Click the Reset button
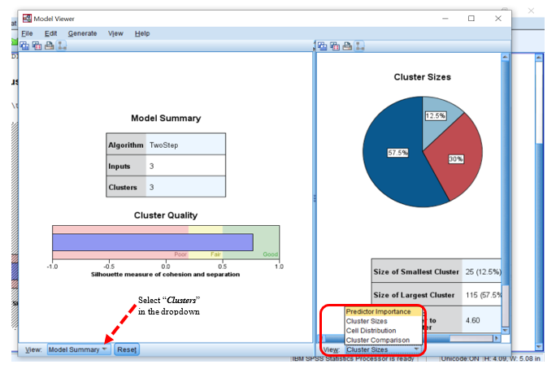 pyautogui.click(x=127, y=349)
